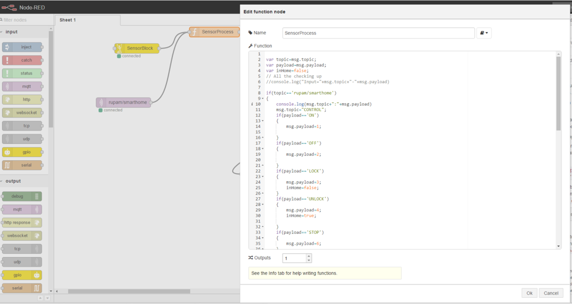Click the "connected" status under SensorBlock

tap(132, 56)
